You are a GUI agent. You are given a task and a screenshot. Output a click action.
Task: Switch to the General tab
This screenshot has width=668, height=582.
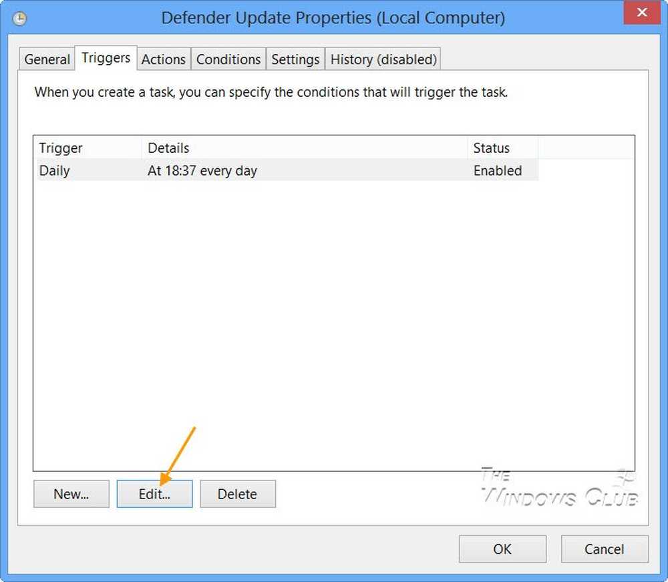pos(47,59)
